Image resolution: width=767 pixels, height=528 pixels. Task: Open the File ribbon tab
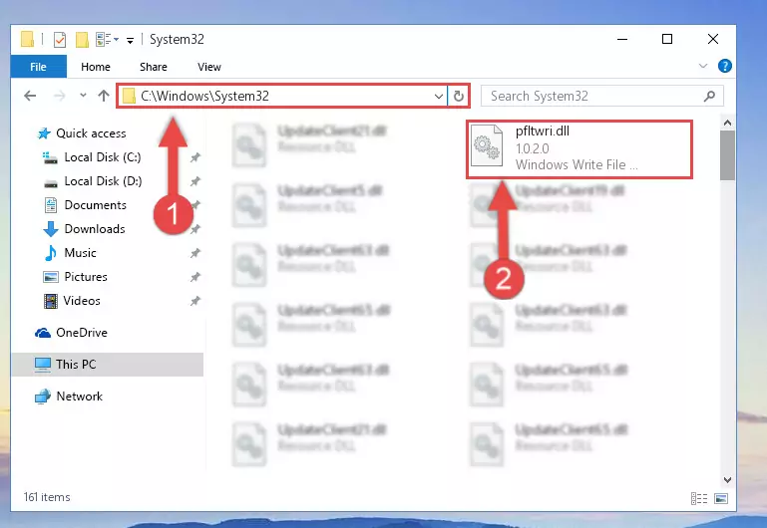(38, 67)
